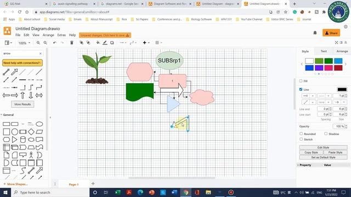Click the Table insert icon
Screen dimensions: 351x197
(x=158, y=43)
